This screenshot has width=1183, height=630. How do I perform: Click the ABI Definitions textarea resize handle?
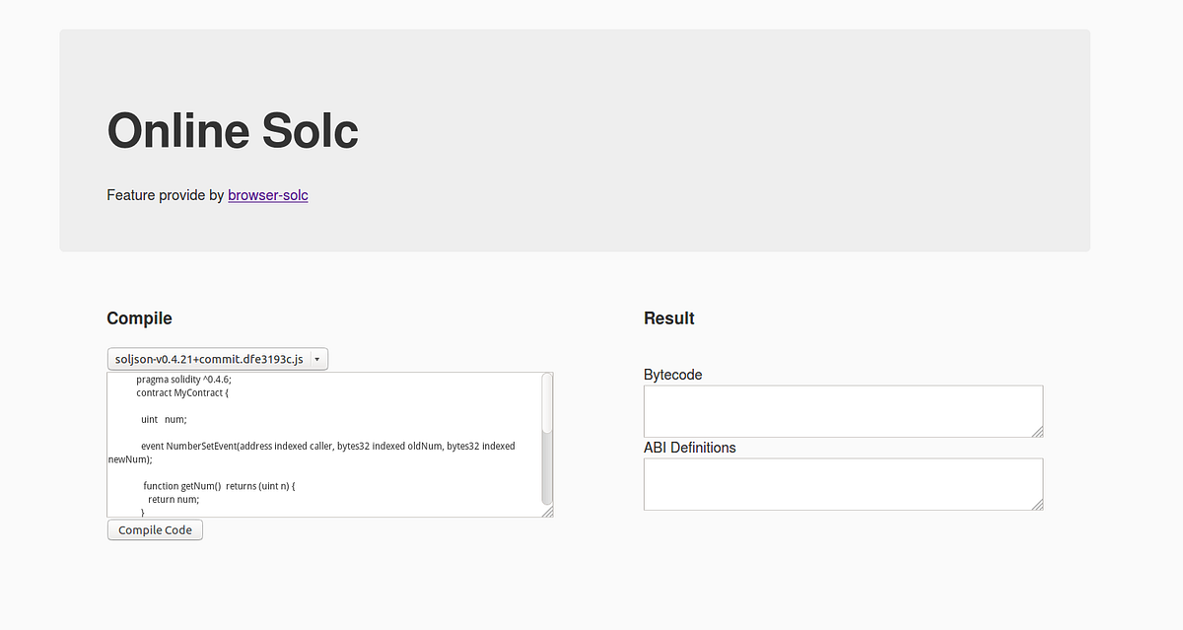[1038, 506]
